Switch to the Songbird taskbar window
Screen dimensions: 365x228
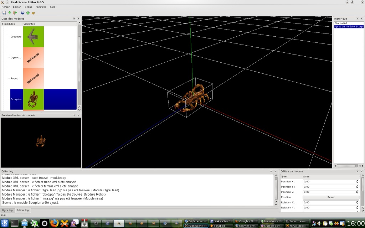pos(220,226)
